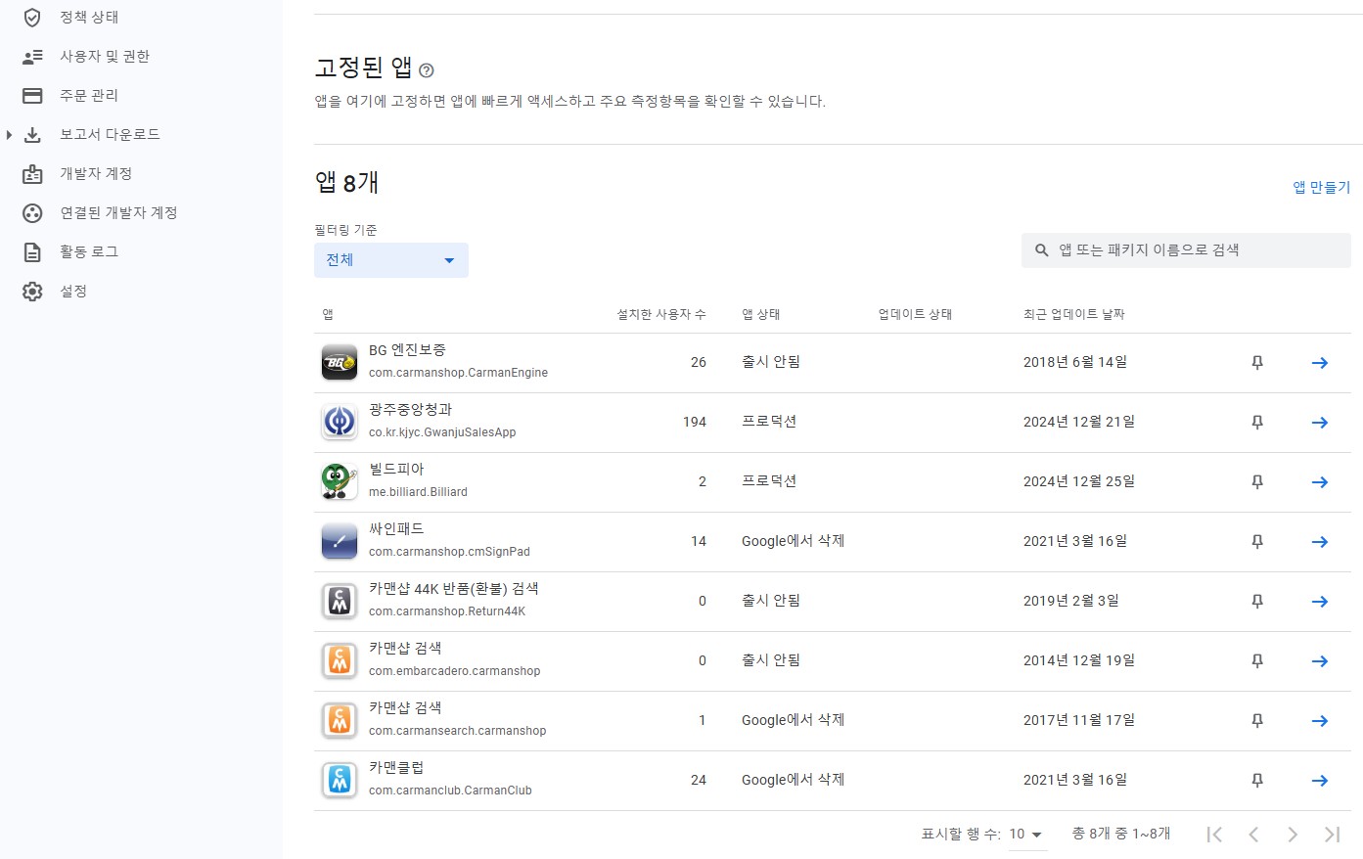Select 활동 로그 in the sidebar

89,252
